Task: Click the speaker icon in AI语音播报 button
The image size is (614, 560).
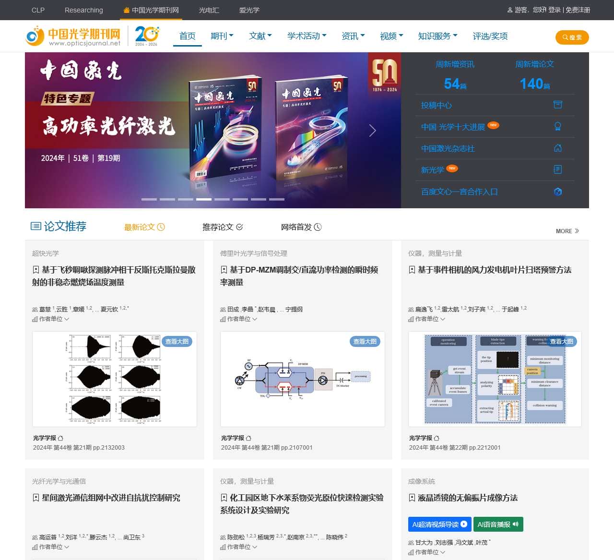Action: pos(515,524)
